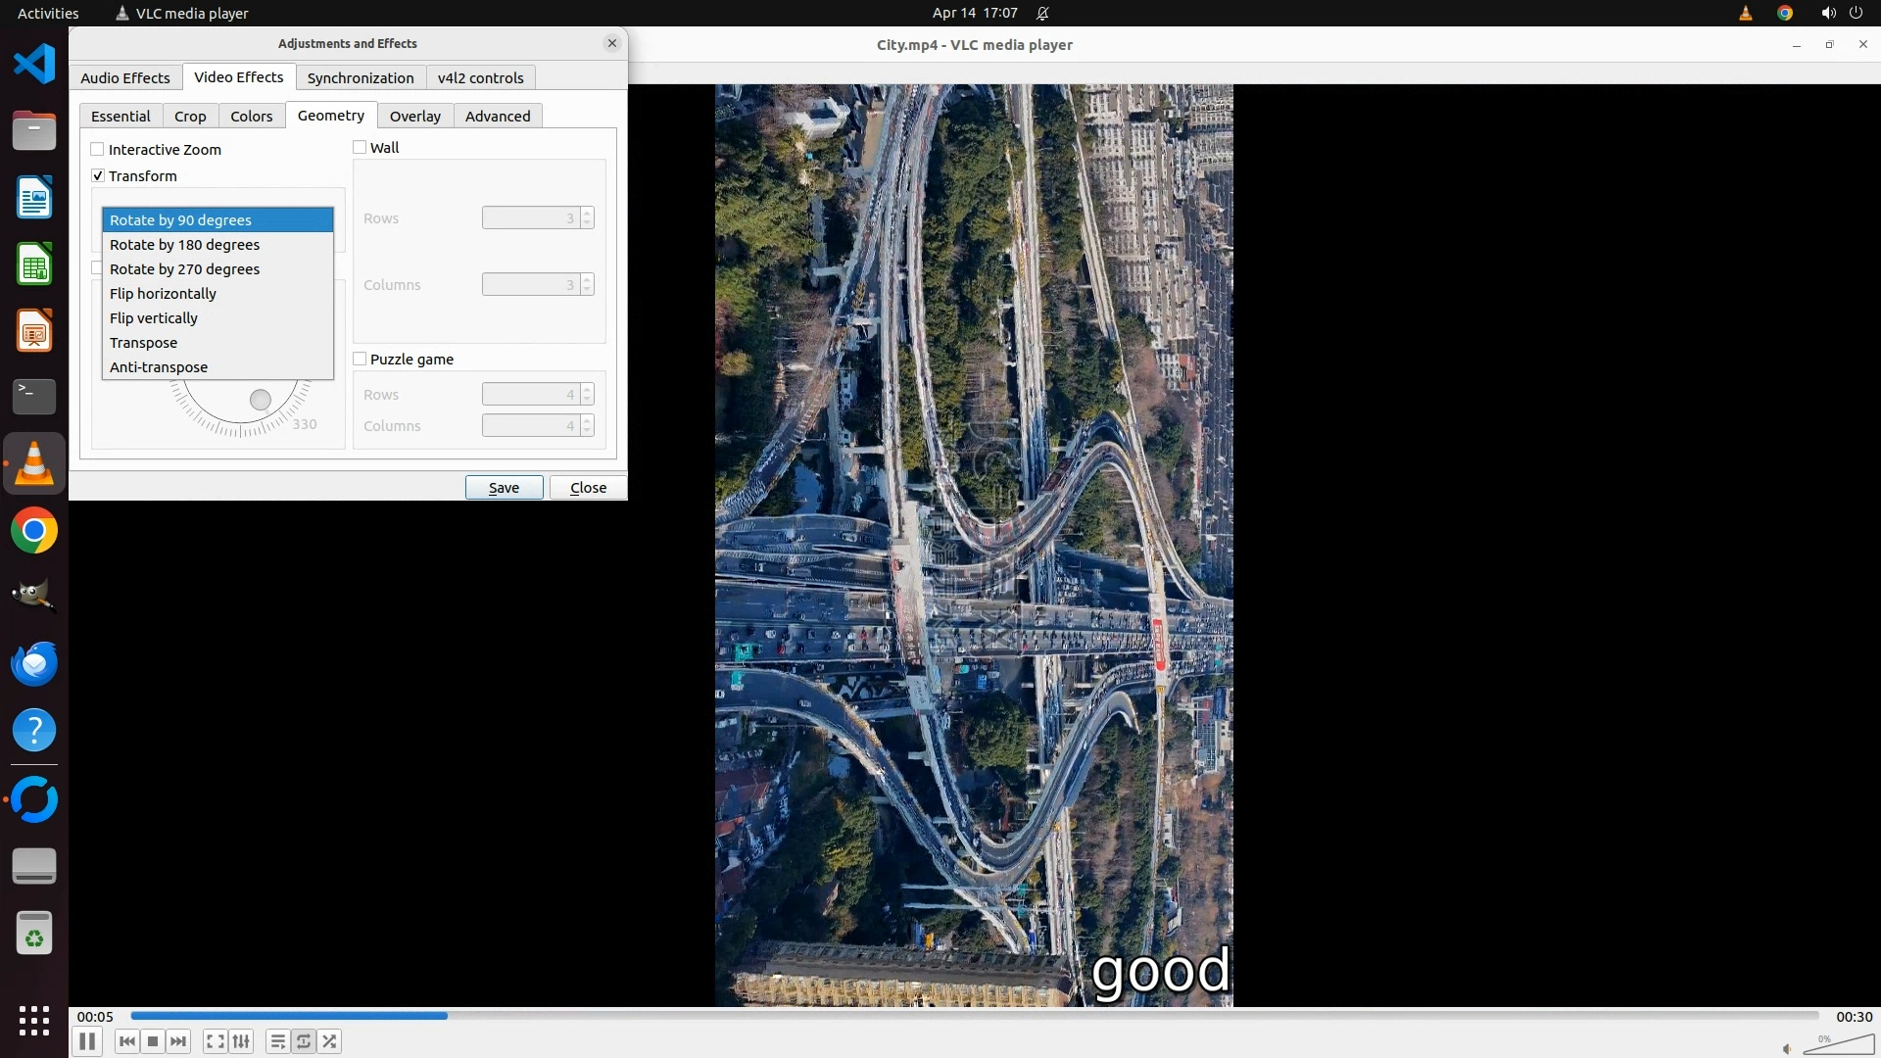Enable the Puzzle game checkbox
Viewport: 1881px width, 1058px height.
coord(361,360)
